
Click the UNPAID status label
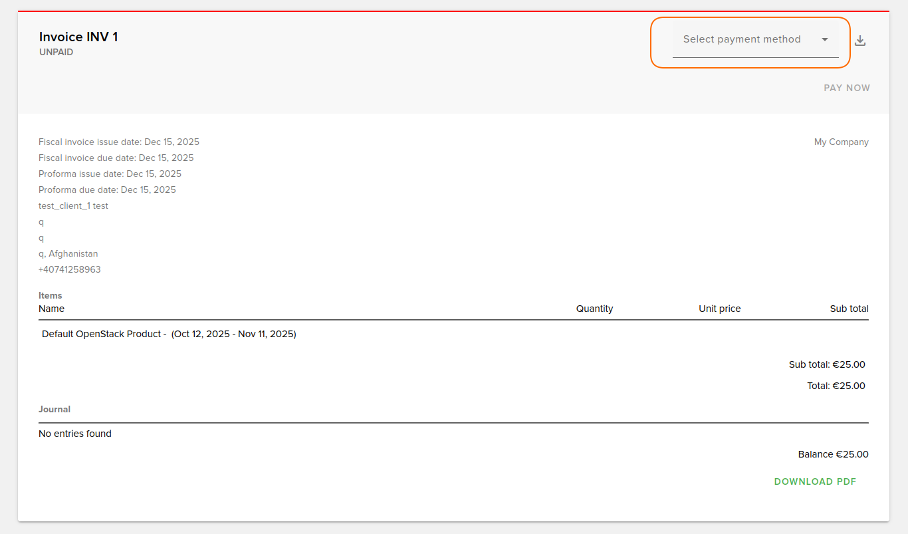click(56, 52)
